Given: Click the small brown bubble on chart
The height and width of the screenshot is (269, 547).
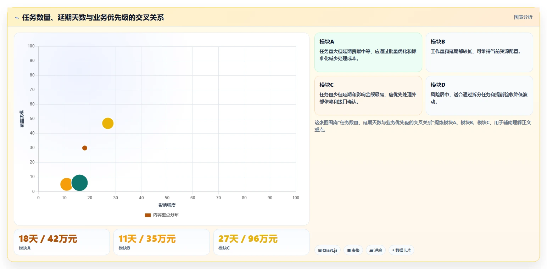Looking at the screenshot, I should (x=85, y=148).
